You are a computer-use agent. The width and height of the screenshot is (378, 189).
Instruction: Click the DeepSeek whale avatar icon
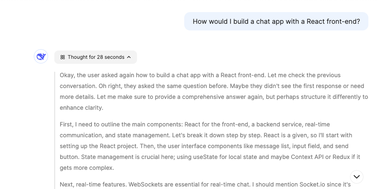(x=41, y=56)
